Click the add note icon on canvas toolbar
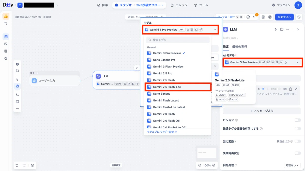 (17, 71)
